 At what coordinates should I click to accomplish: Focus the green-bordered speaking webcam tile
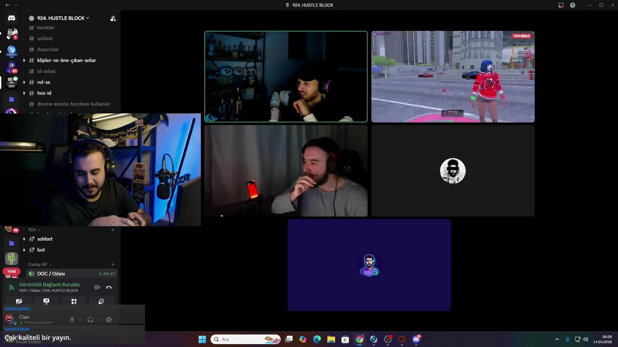(x=286, y=77)
